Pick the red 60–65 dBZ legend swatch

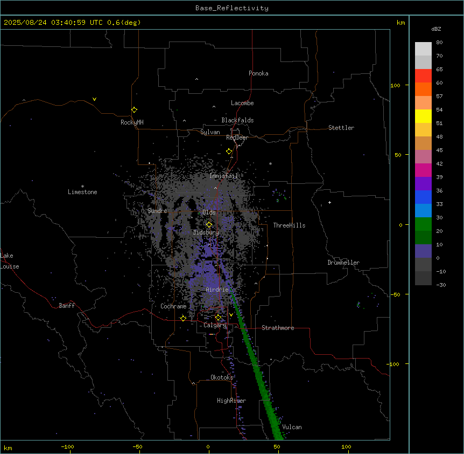click(x=423, y=76)
